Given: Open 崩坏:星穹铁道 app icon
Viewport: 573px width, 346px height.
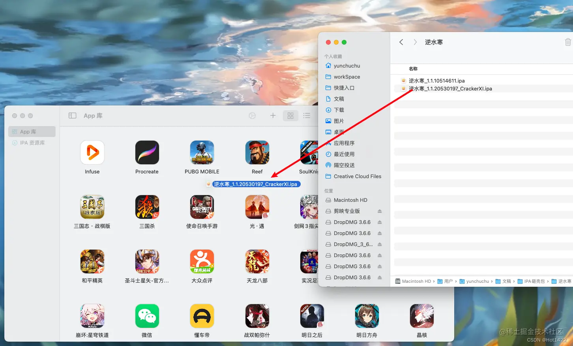Looking at the screenshot, I should [x=92, y=316].
